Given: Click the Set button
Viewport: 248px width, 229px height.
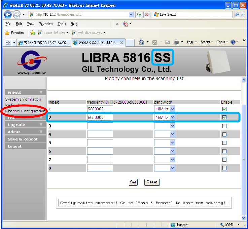Looking at the screenshot, I should [x=133, y=182].
